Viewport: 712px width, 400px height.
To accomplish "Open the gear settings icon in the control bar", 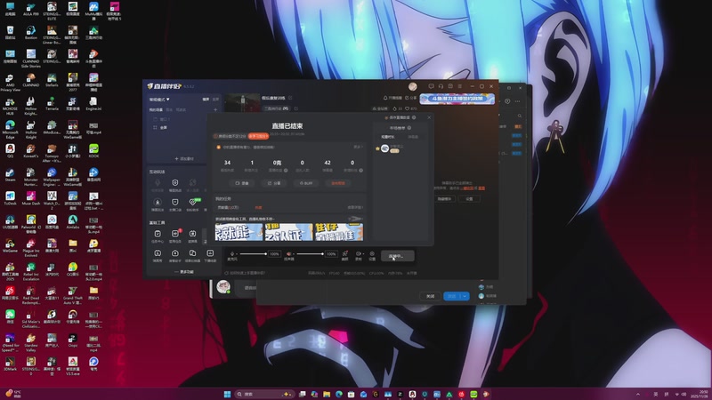I will coord(372,254).
